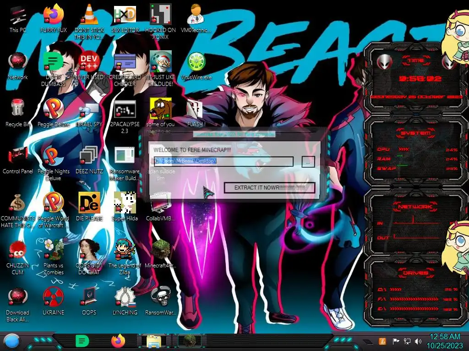Open the DIE PLEASE De icon
This screenshot has width=469, height=351.
click(x=89, y=203)
